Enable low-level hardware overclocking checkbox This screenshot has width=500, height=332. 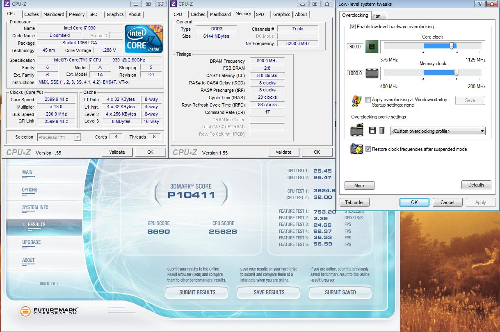353,27
